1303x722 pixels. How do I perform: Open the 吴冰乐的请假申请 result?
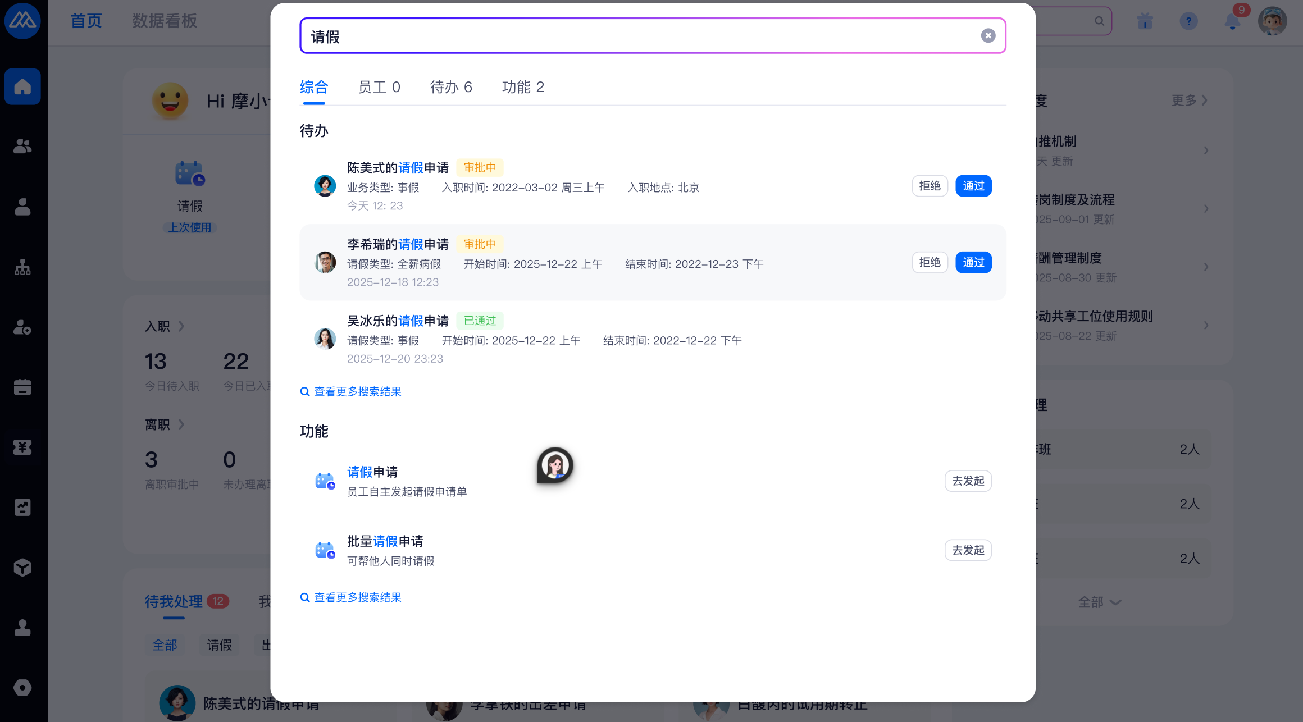tap(398, 321)
